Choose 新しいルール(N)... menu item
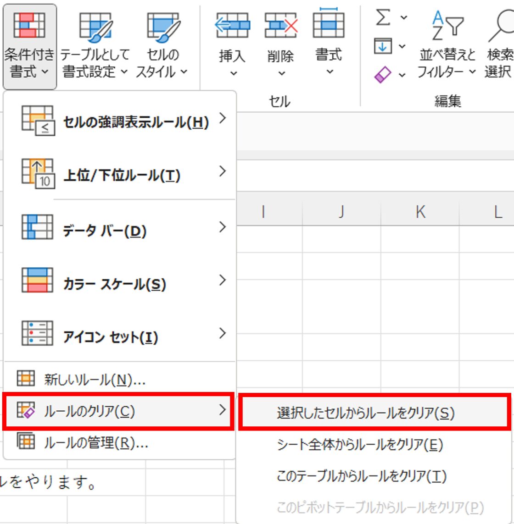 coord(120,379)
